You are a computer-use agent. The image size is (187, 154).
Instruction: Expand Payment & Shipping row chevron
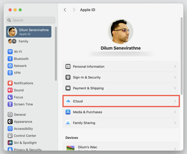tap(175, 88)
